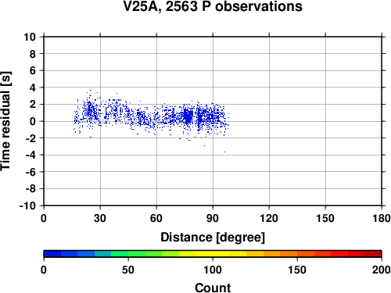Click the colorbar tick label 200
This screenshot has width=391, height=293.
click(382, 270)
